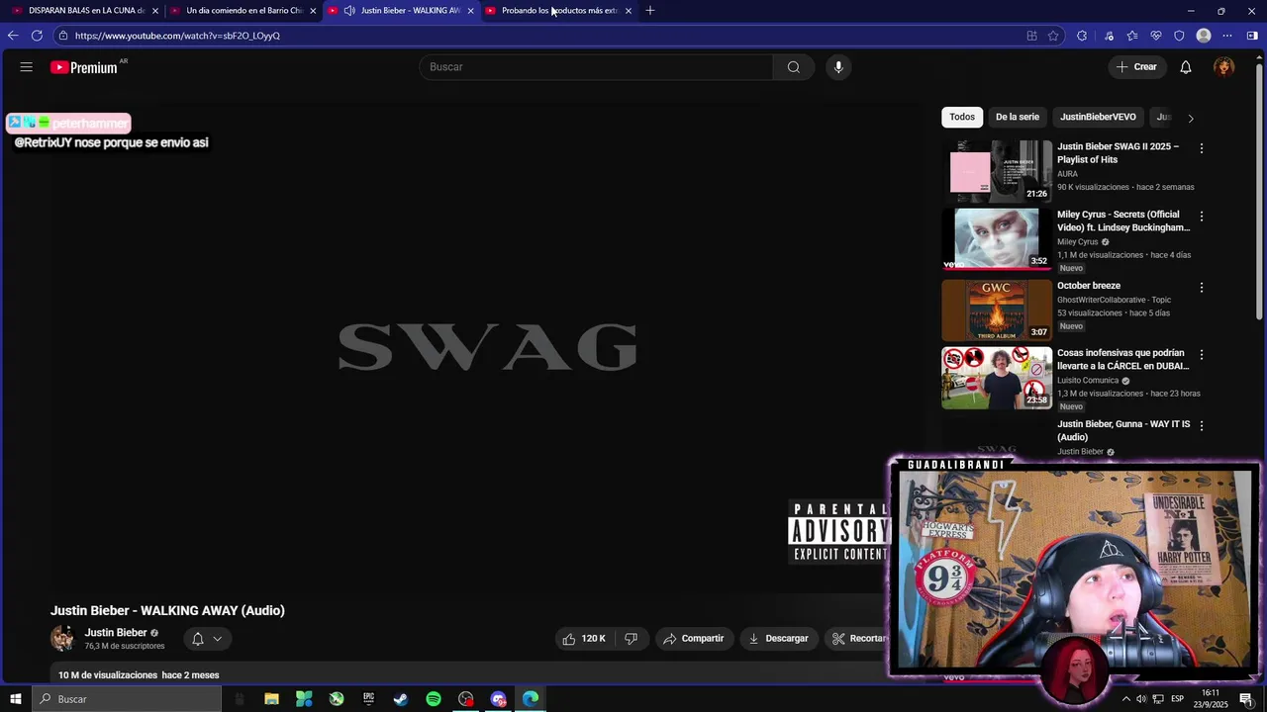Open Justin Bieber's channel avatar
The width and height of the screenshot is (1267, 712).
point(62,639)
